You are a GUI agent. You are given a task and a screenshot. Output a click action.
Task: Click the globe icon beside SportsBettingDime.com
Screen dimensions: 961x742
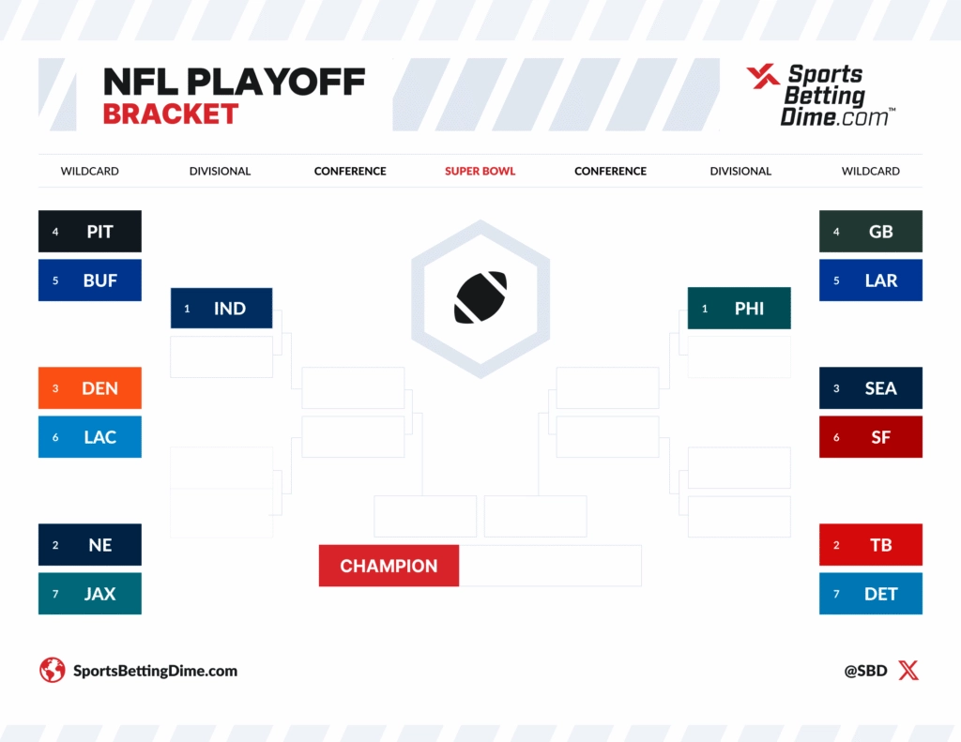pos(52,670)
